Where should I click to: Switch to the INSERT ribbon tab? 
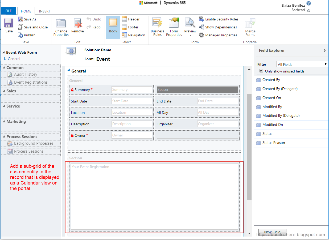(44, 11)
